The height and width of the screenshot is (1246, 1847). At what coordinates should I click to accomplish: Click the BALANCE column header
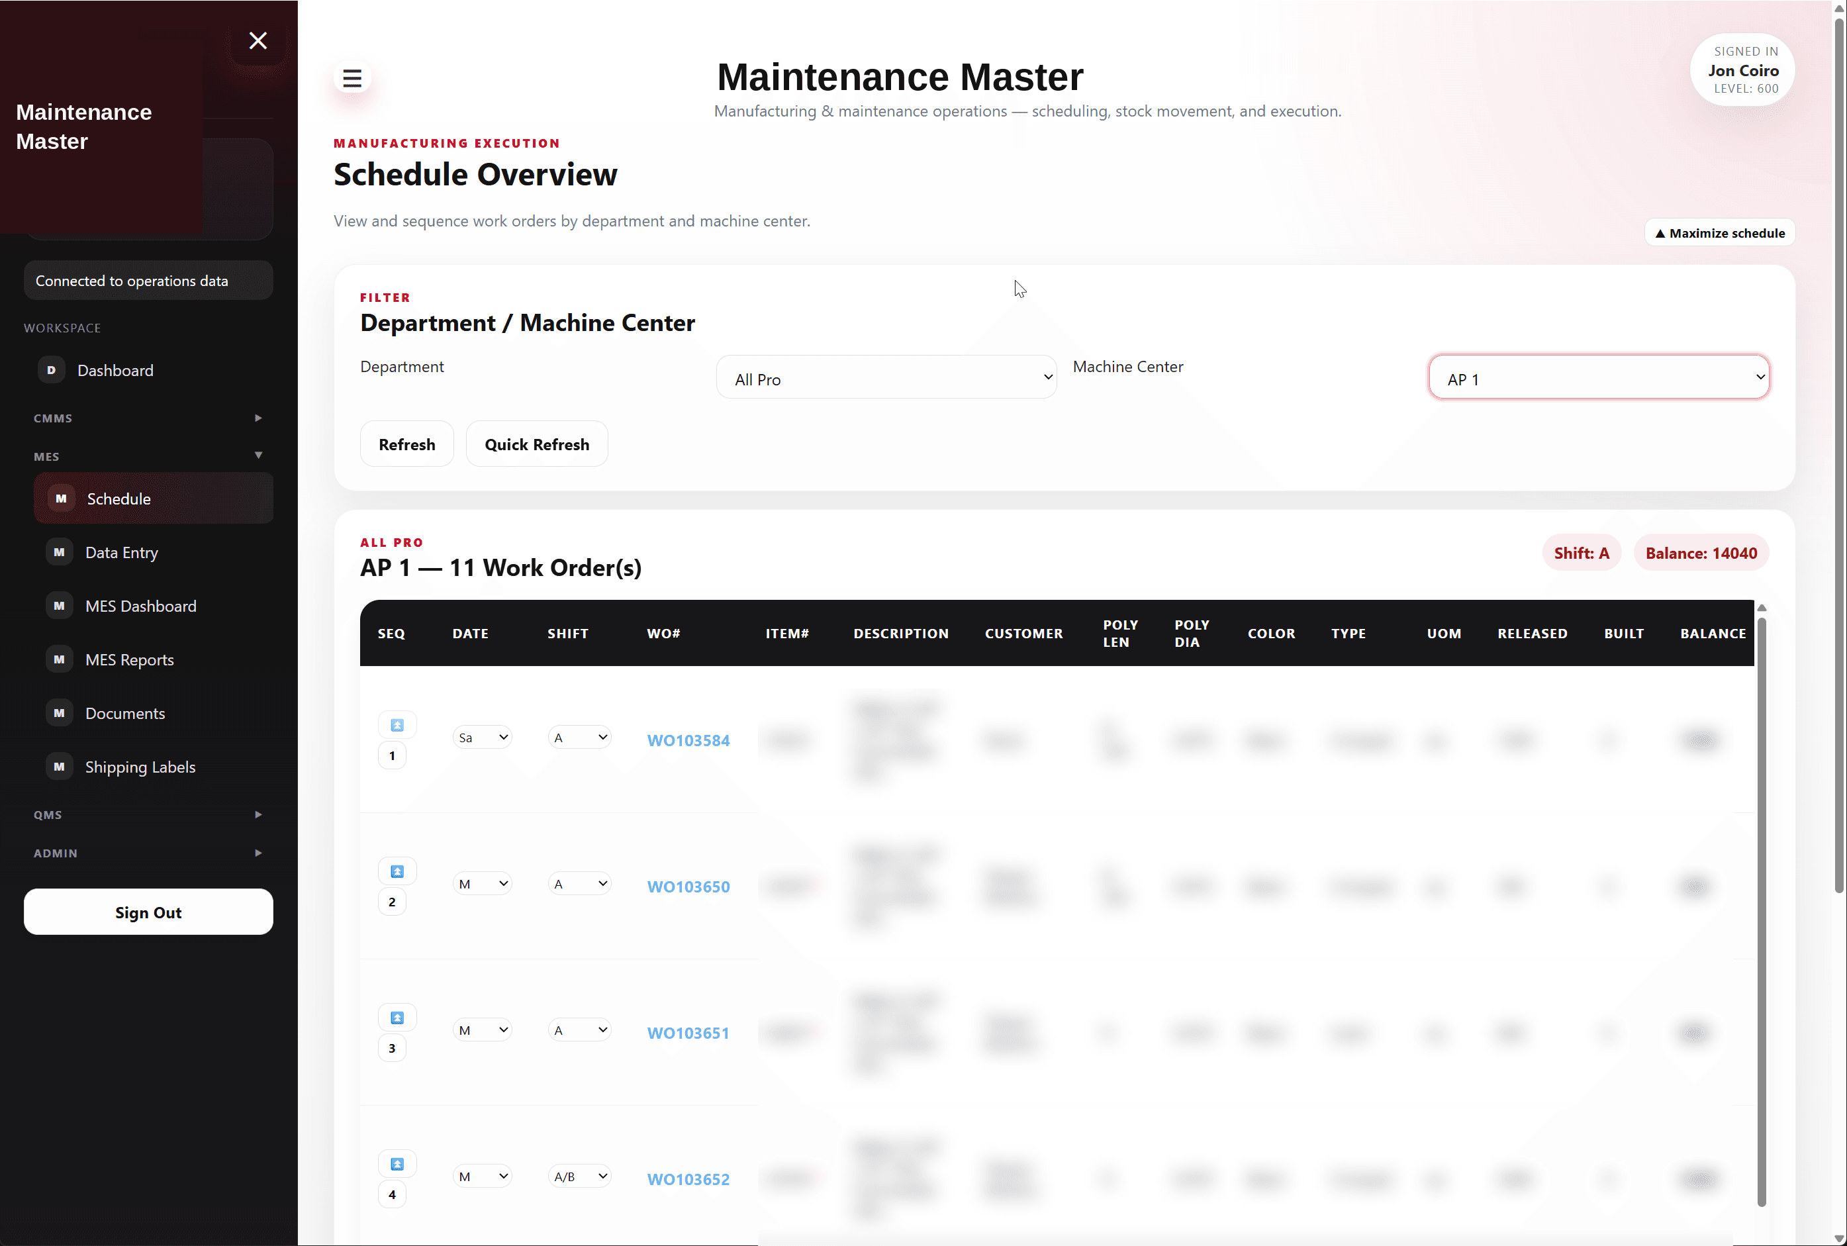coord(1713,634)
